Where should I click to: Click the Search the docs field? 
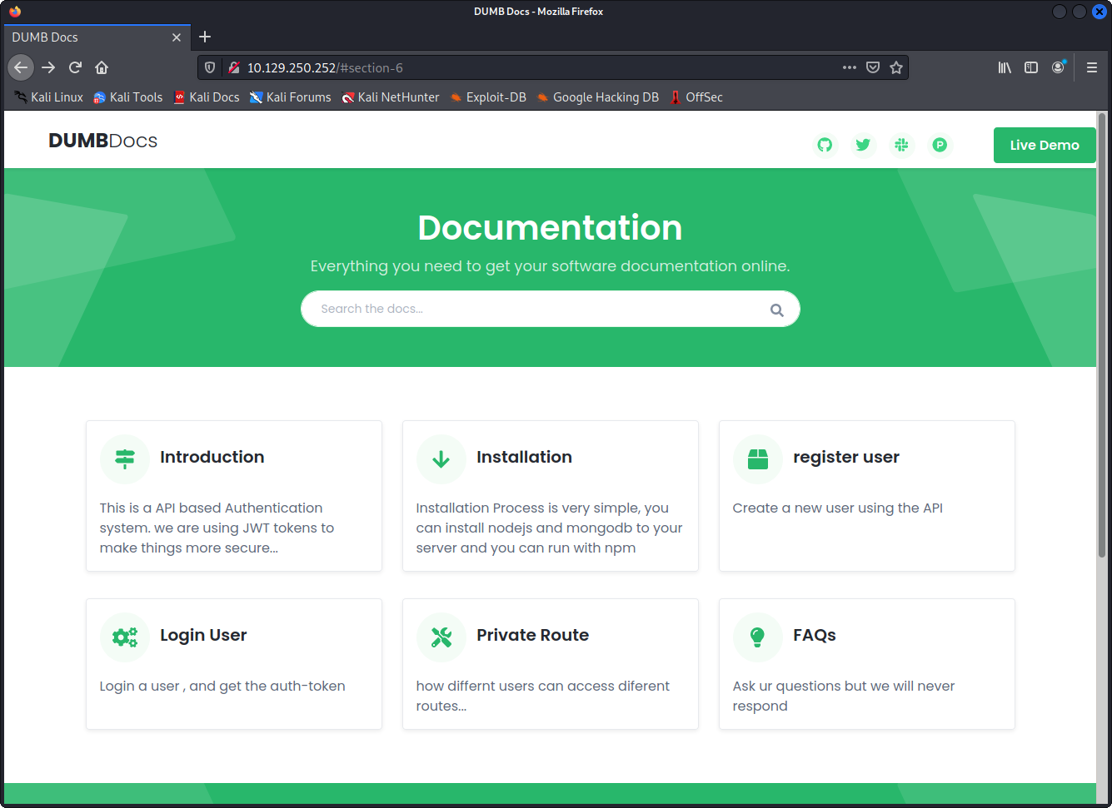[533, 309]
